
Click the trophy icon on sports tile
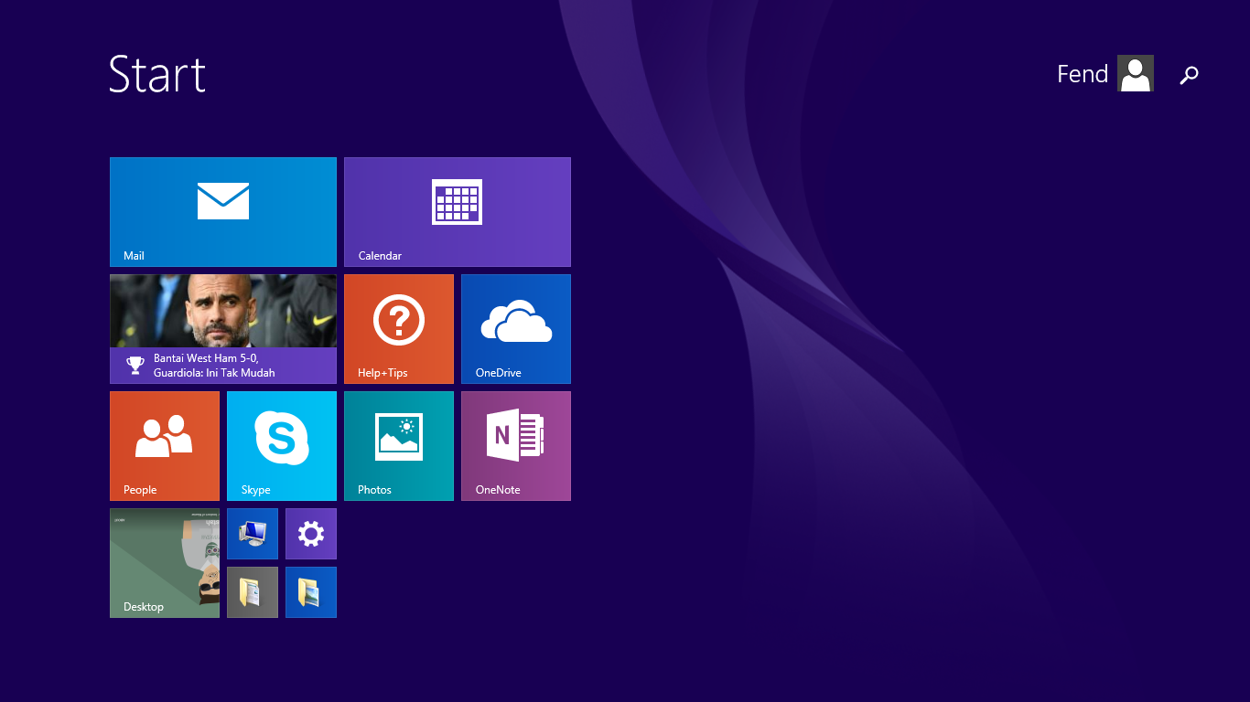[134, 366]
